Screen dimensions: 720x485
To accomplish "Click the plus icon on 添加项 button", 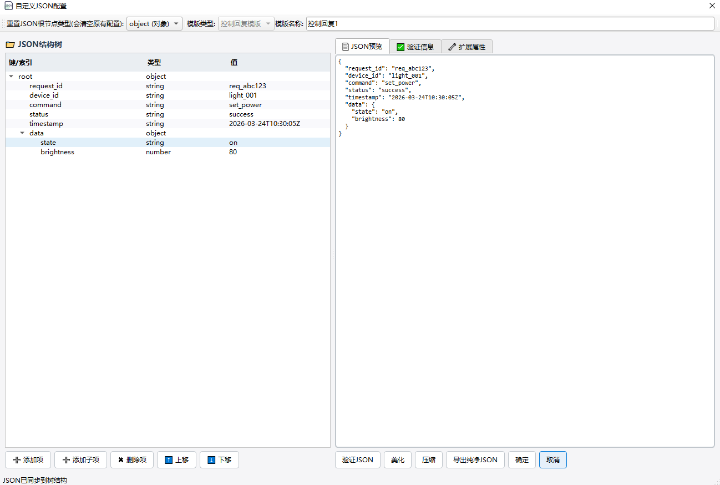I will pos(17,460).
